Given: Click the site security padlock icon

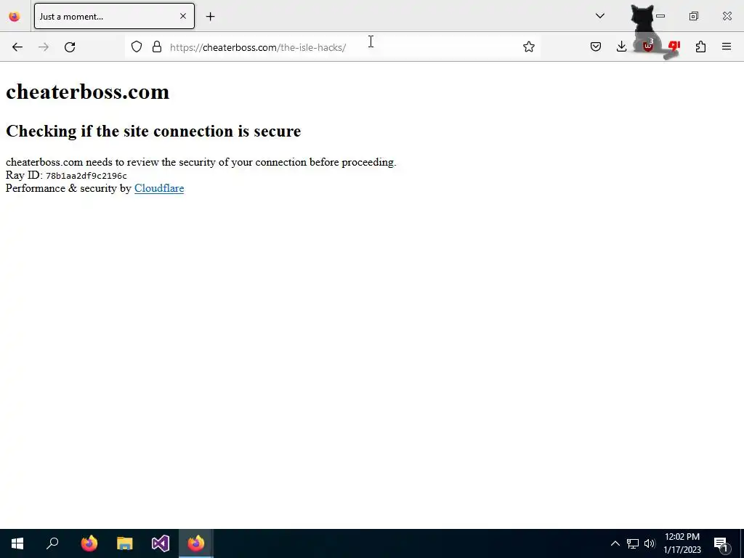Looking at the screenshot, I should click(157, 47).
